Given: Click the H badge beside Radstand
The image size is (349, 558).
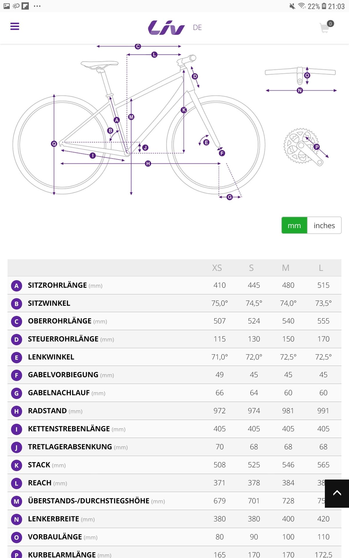Looking at the screenshot, I should click(x=17, y=411).
